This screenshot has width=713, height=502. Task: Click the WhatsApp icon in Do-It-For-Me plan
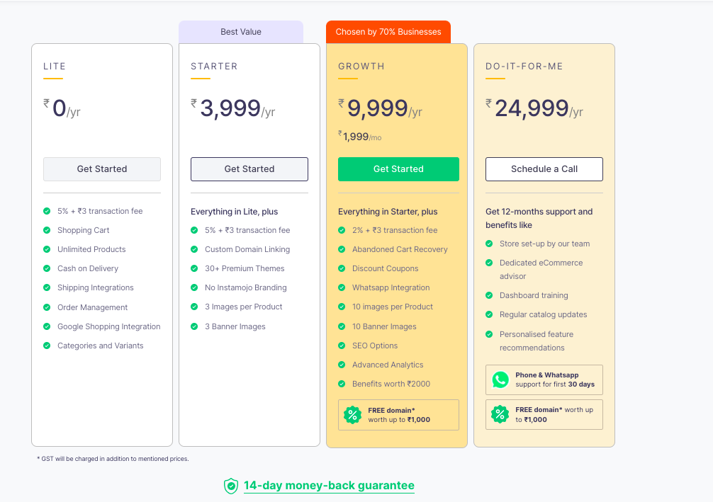point(500,380)
